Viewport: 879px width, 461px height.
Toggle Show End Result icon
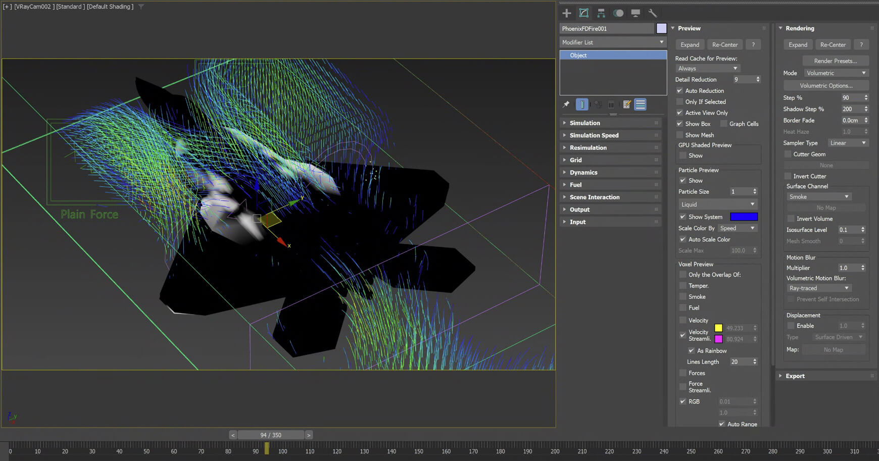(582, 105)
